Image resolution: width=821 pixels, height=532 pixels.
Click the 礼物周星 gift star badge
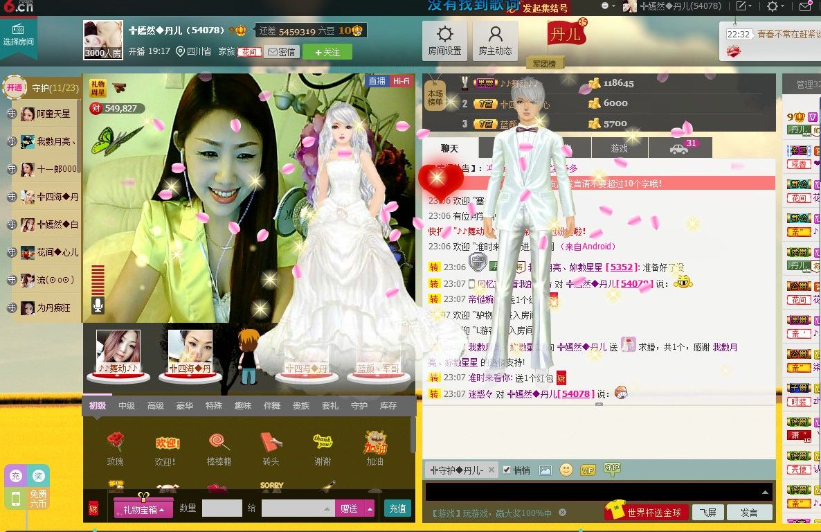click(98, 88)
